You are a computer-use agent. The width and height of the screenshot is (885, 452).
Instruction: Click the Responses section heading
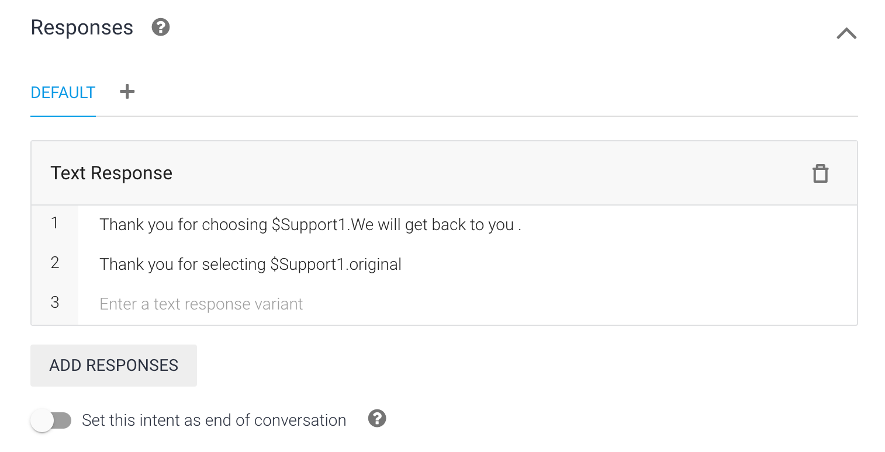[82, 27]
